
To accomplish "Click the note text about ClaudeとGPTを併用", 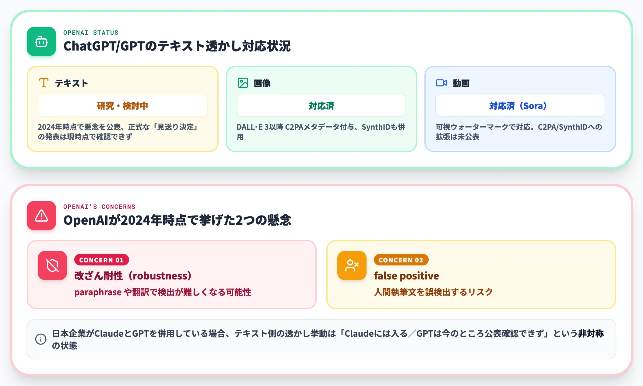I will (x=328, y=339).
